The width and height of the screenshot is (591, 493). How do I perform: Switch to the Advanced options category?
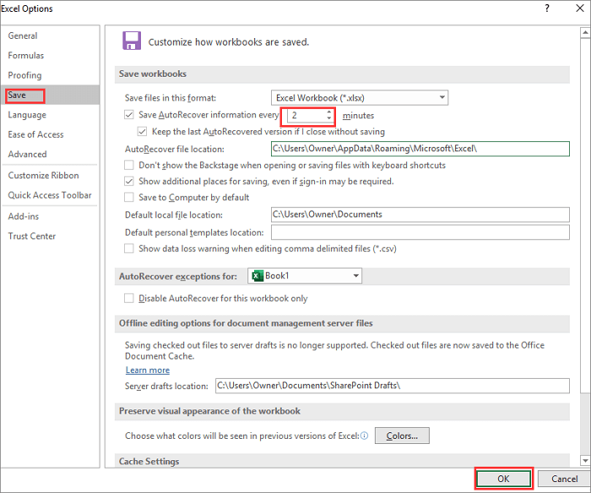point(28,154)
